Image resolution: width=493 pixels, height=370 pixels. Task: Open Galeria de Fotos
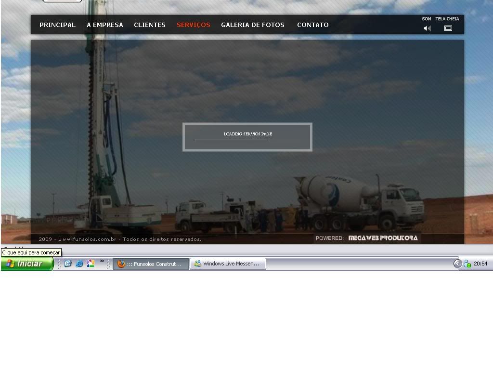pos(253,25)
